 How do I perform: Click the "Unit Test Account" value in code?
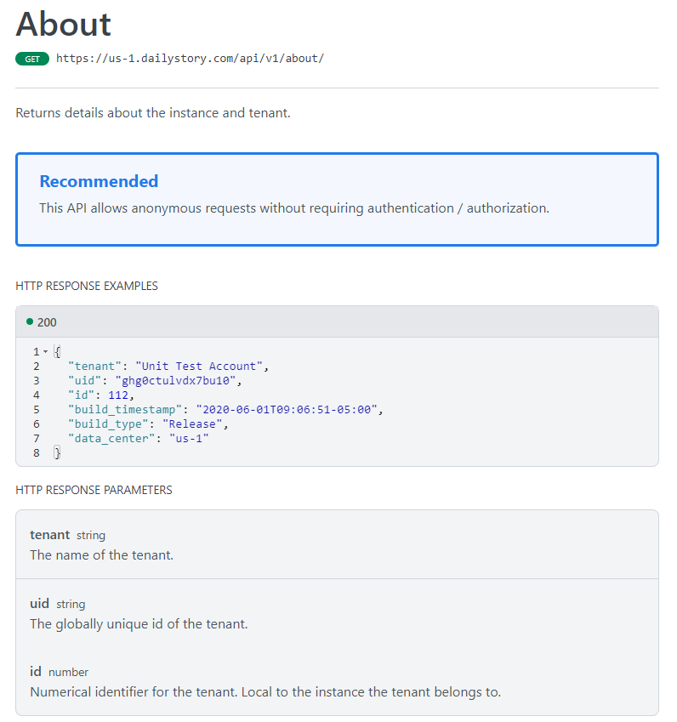tap(201, 367)
